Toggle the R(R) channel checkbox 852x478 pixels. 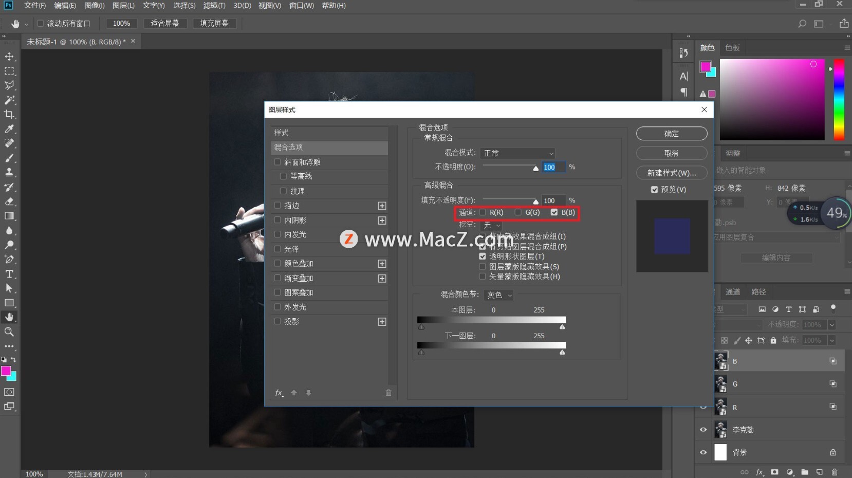pyautogui.click(x=483, y=212)
